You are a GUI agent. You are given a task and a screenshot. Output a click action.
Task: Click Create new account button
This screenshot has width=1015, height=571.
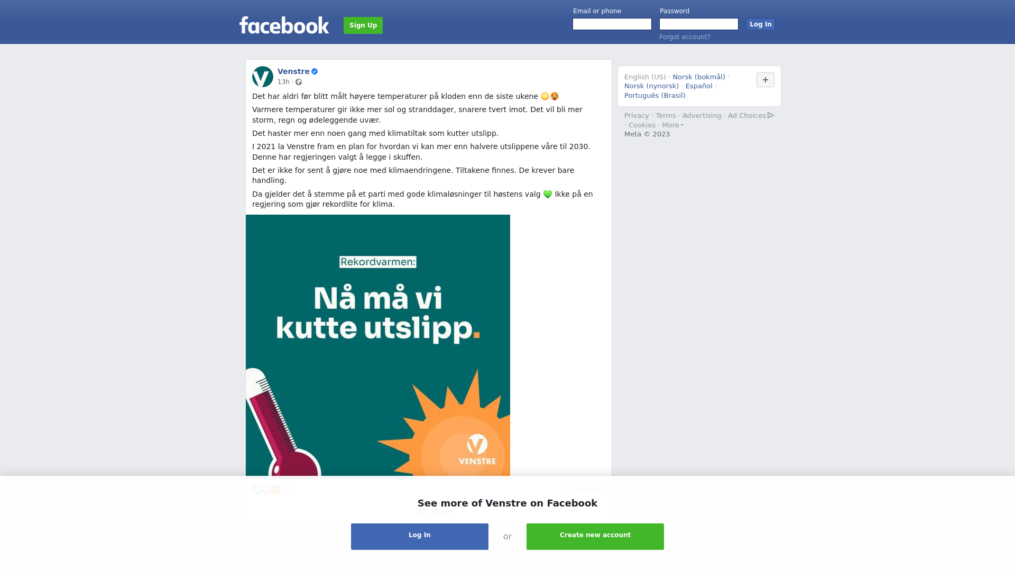click(x=595, y=537)
